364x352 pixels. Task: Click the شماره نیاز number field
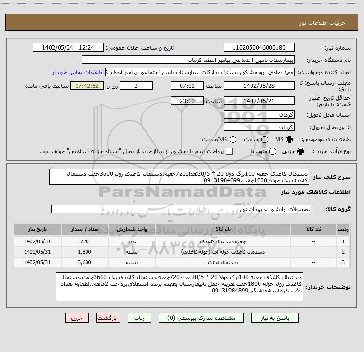click(x=259, y=48)
